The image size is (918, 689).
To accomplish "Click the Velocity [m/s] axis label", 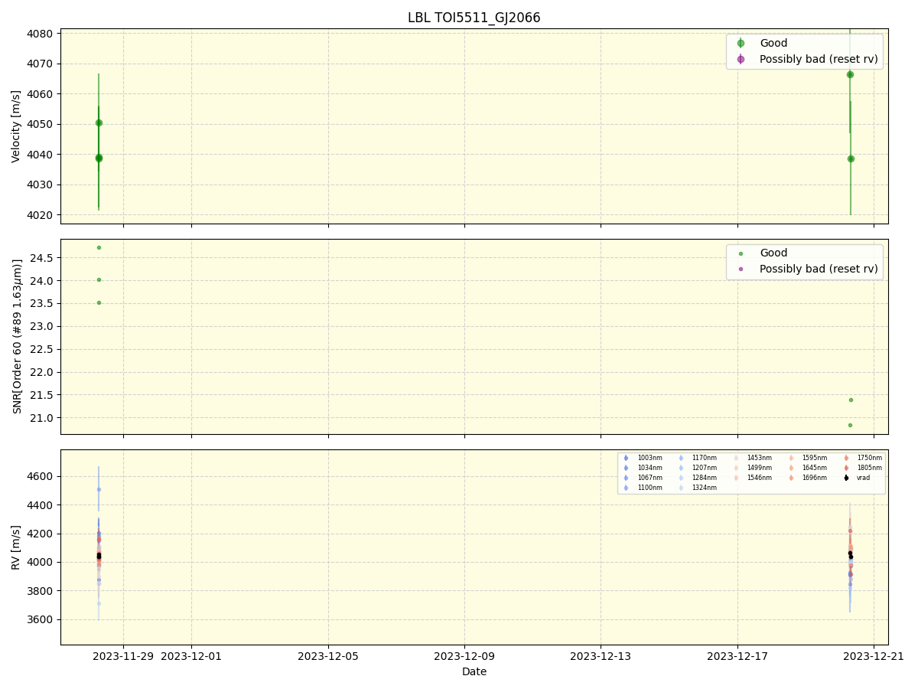I will click(16, 126).
